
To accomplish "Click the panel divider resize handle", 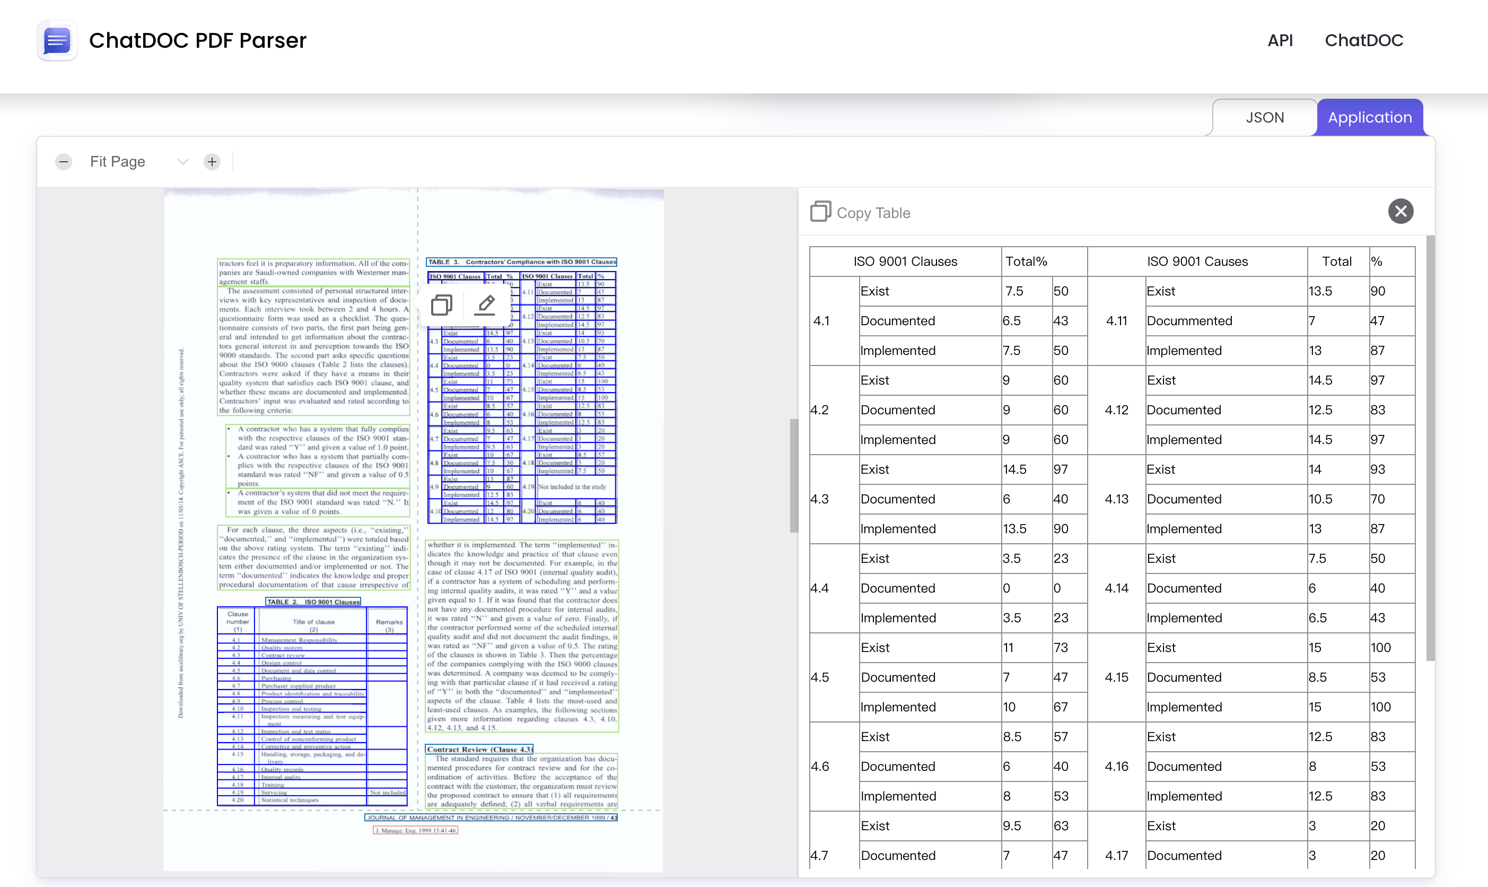I will coord(793,475).
